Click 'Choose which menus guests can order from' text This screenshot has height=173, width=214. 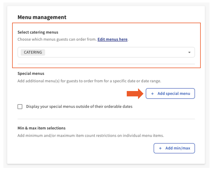point(57,39)
